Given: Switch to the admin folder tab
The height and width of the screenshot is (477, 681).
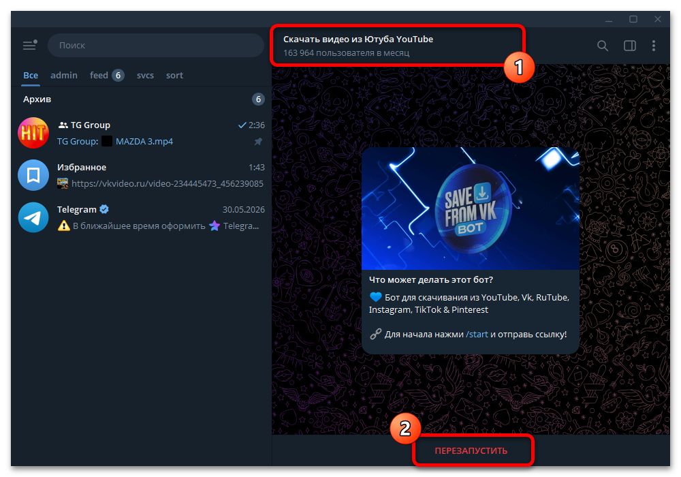Looking at the screenshot, I should [x=64, y=75].
